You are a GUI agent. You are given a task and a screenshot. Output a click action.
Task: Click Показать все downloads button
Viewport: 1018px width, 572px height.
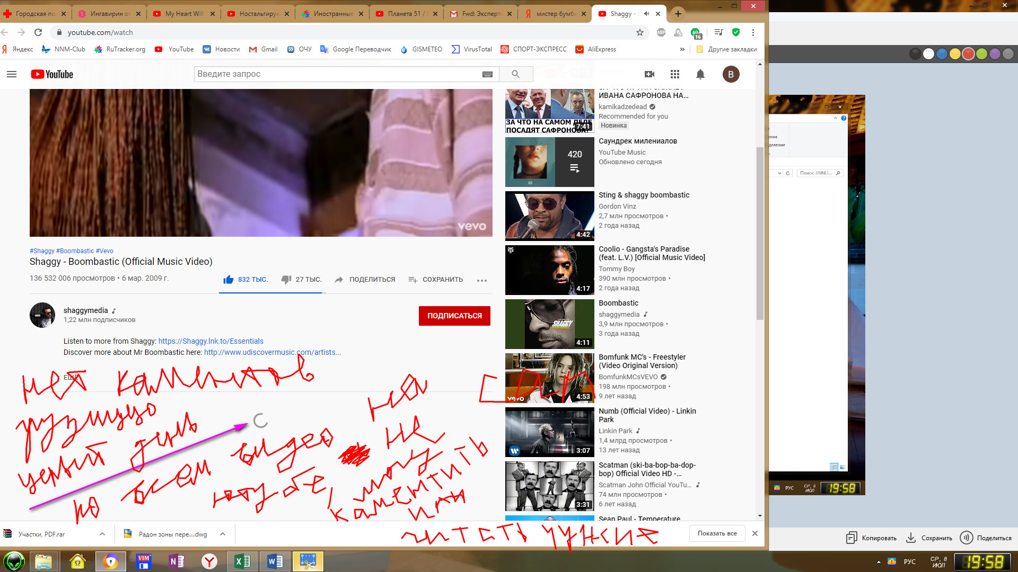[717, 533]
